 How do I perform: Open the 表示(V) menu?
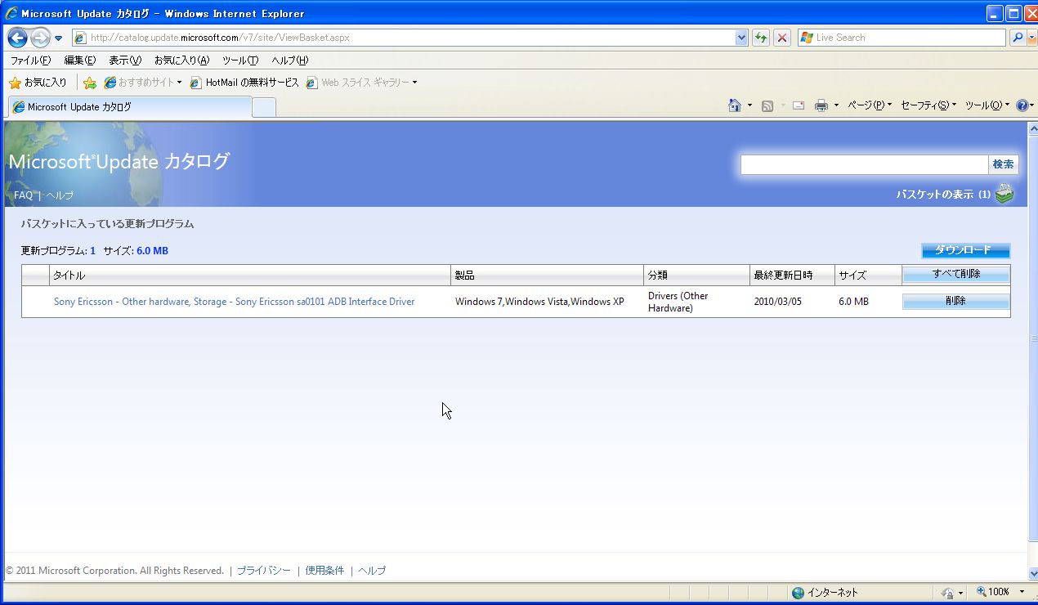(125, 60)
